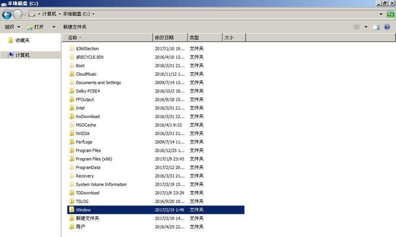Expand dropdown arrow after 本地磁盘 (C:) breadcrumb

coord(93,14)
